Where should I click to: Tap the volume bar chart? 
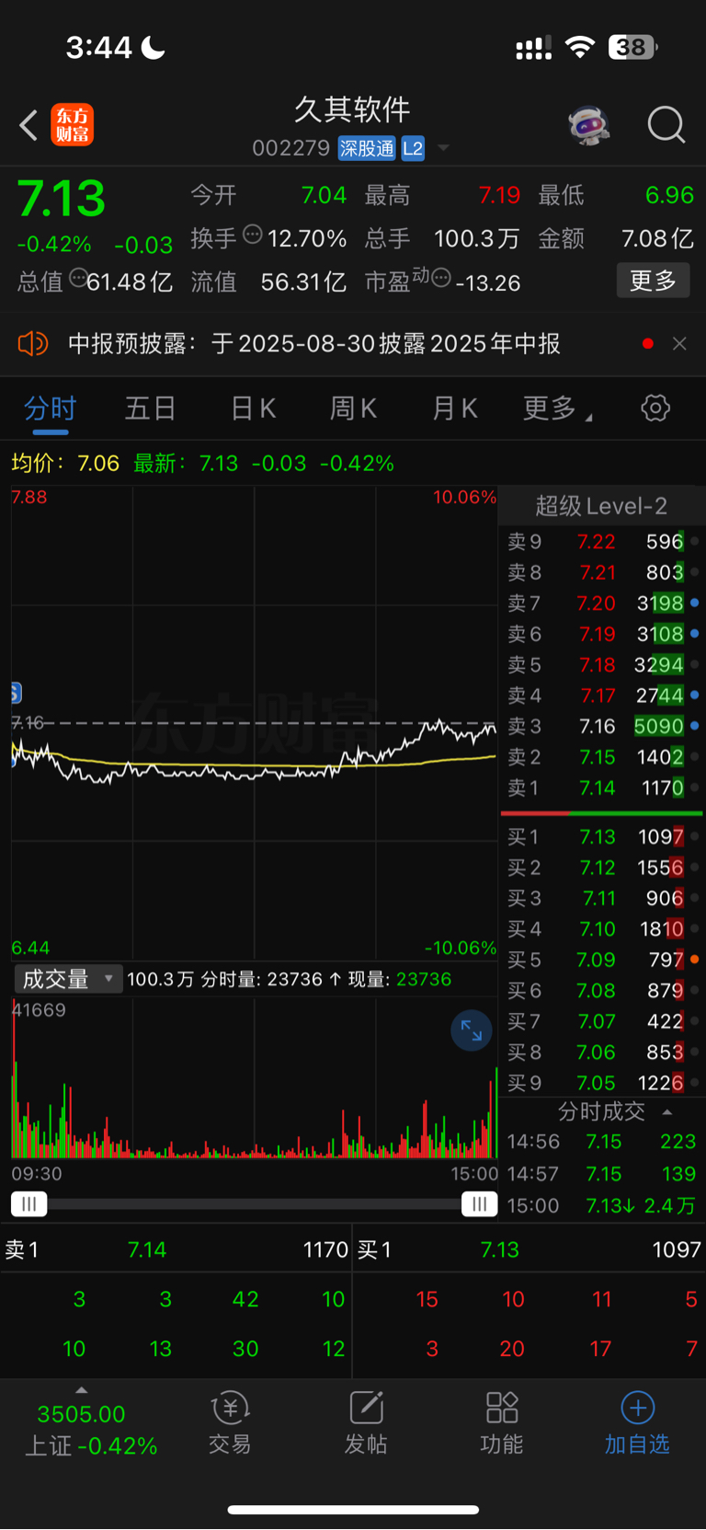pyautogui.click(x=254, y=1077)
